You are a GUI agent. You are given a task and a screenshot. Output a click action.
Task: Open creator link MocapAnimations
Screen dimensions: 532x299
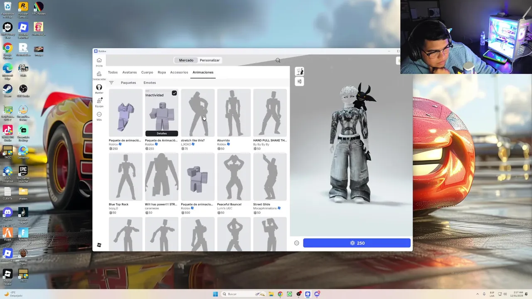[265, 208]
